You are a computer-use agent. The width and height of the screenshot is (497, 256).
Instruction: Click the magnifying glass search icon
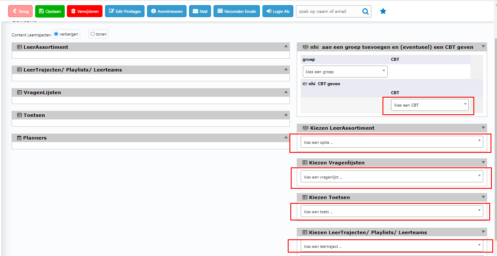tap(365, 12)
